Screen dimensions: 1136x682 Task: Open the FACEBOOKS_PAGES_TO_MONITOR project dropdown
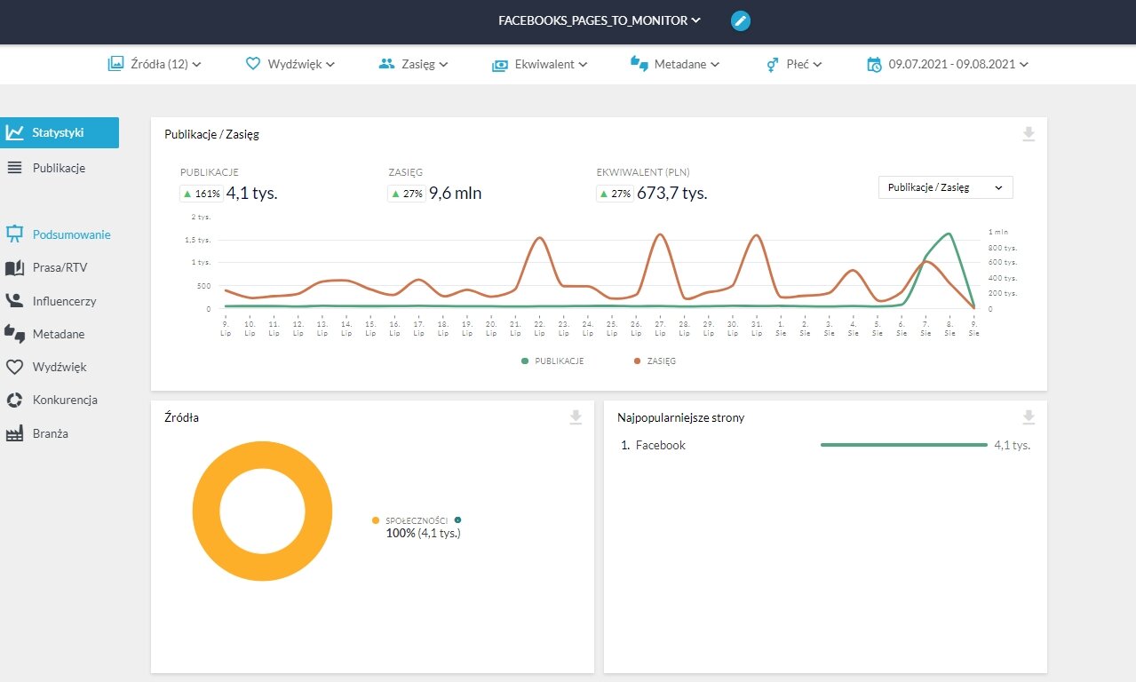[600, 20]
